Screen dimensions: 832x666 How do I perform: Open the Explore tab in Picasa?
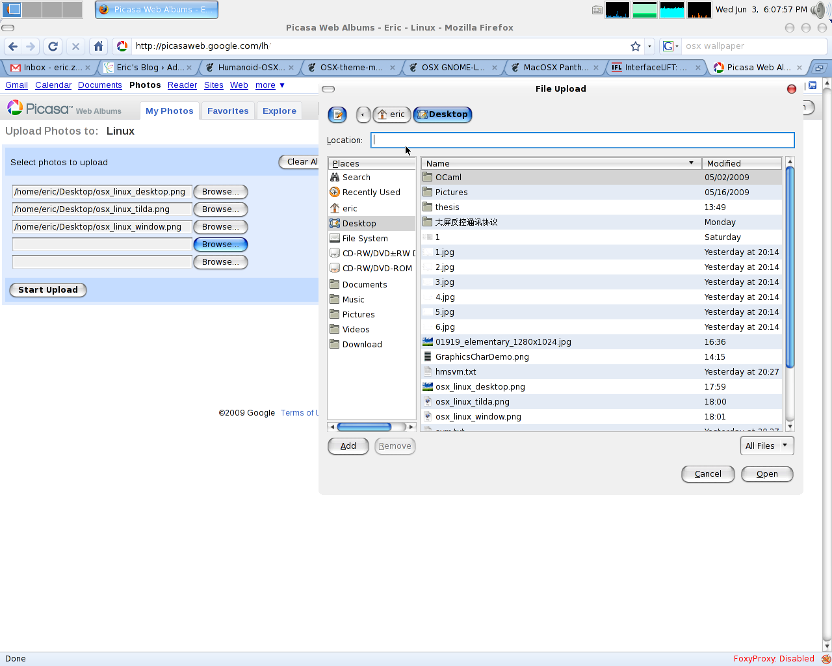tap(279, 111)
